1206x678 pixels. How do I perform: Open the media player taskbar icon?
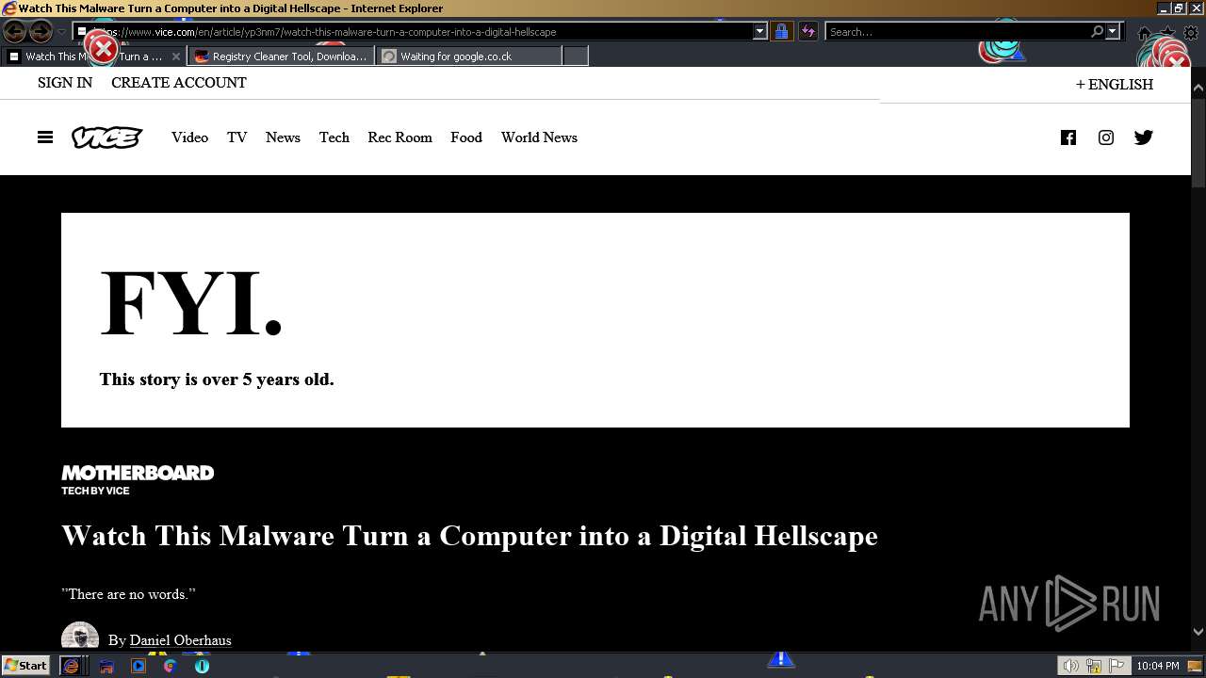[139, 666]
